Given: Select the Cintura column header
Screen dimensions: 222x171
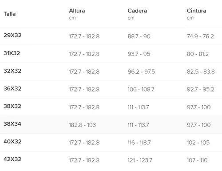Looking at the screenshot, I should coord(196,11).
